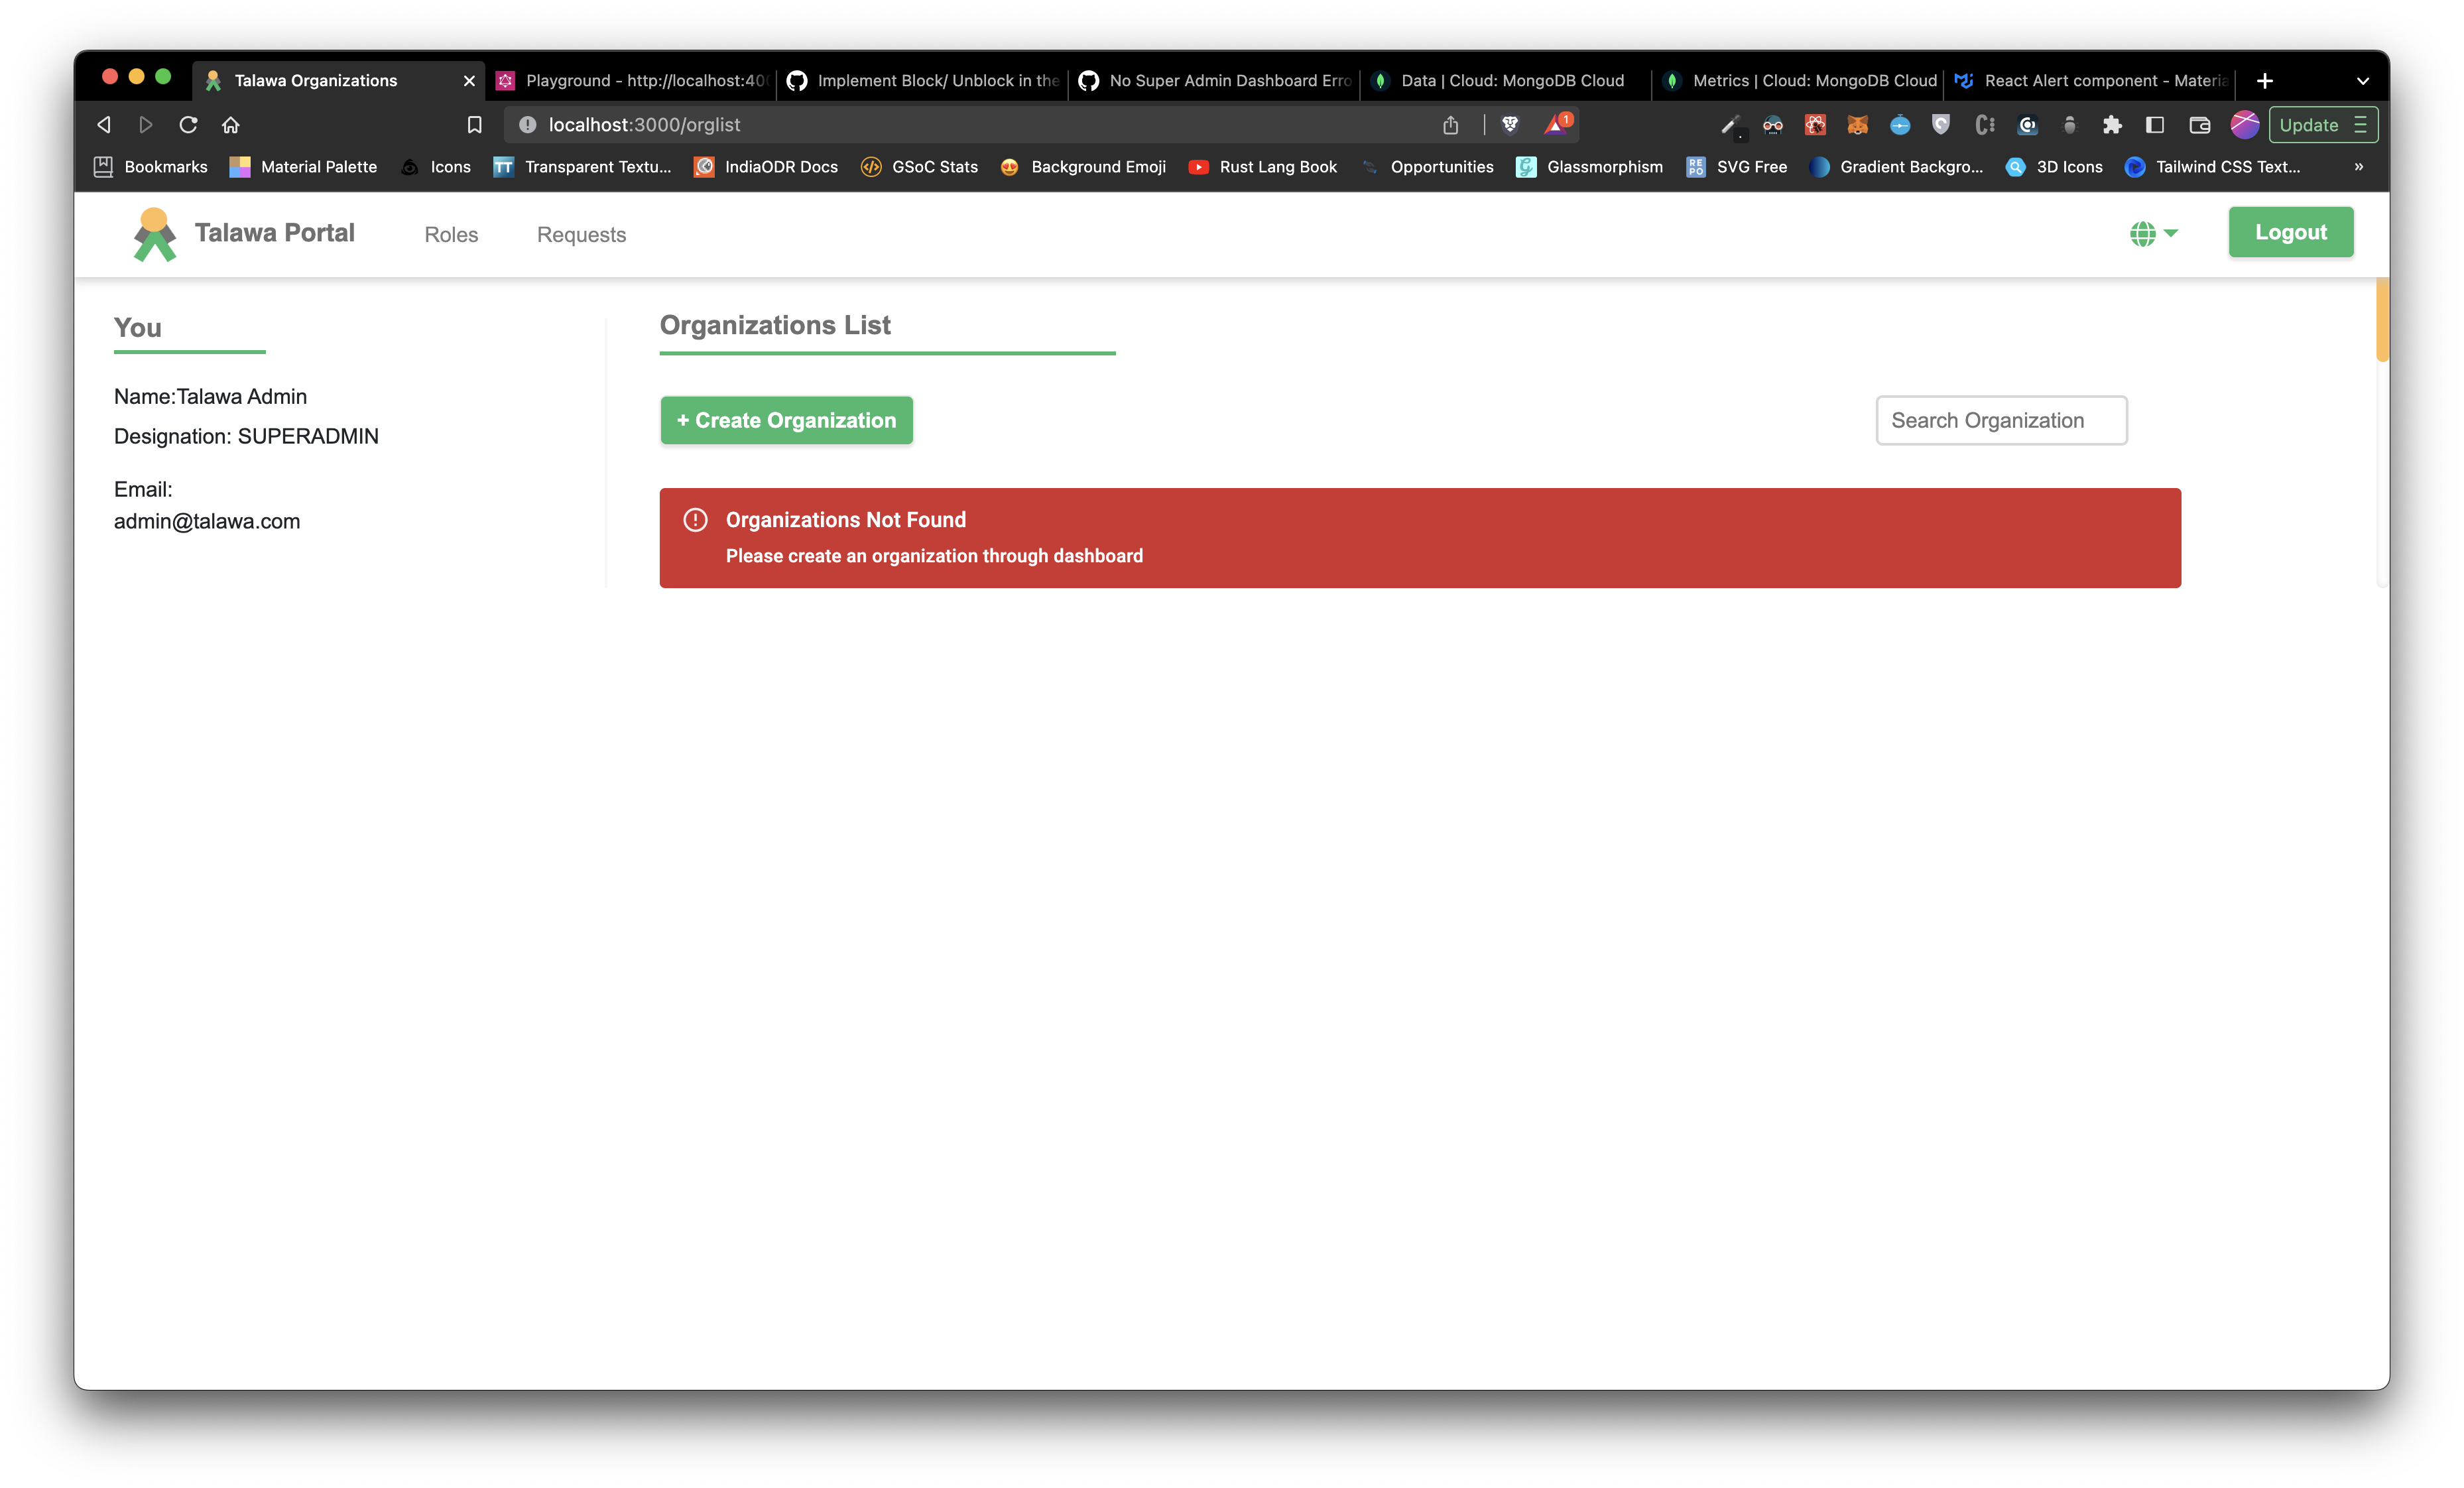Open the Brave Wallet toolbar icon
This screenshot has height=1488, width=2464.
(x=2200, y=125)
